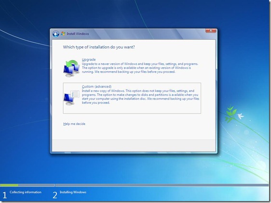Image resolution: width=271 pixels, height=203 pixels.
Task: Click the green progress bar segment
Action: (x=9, y=185)
